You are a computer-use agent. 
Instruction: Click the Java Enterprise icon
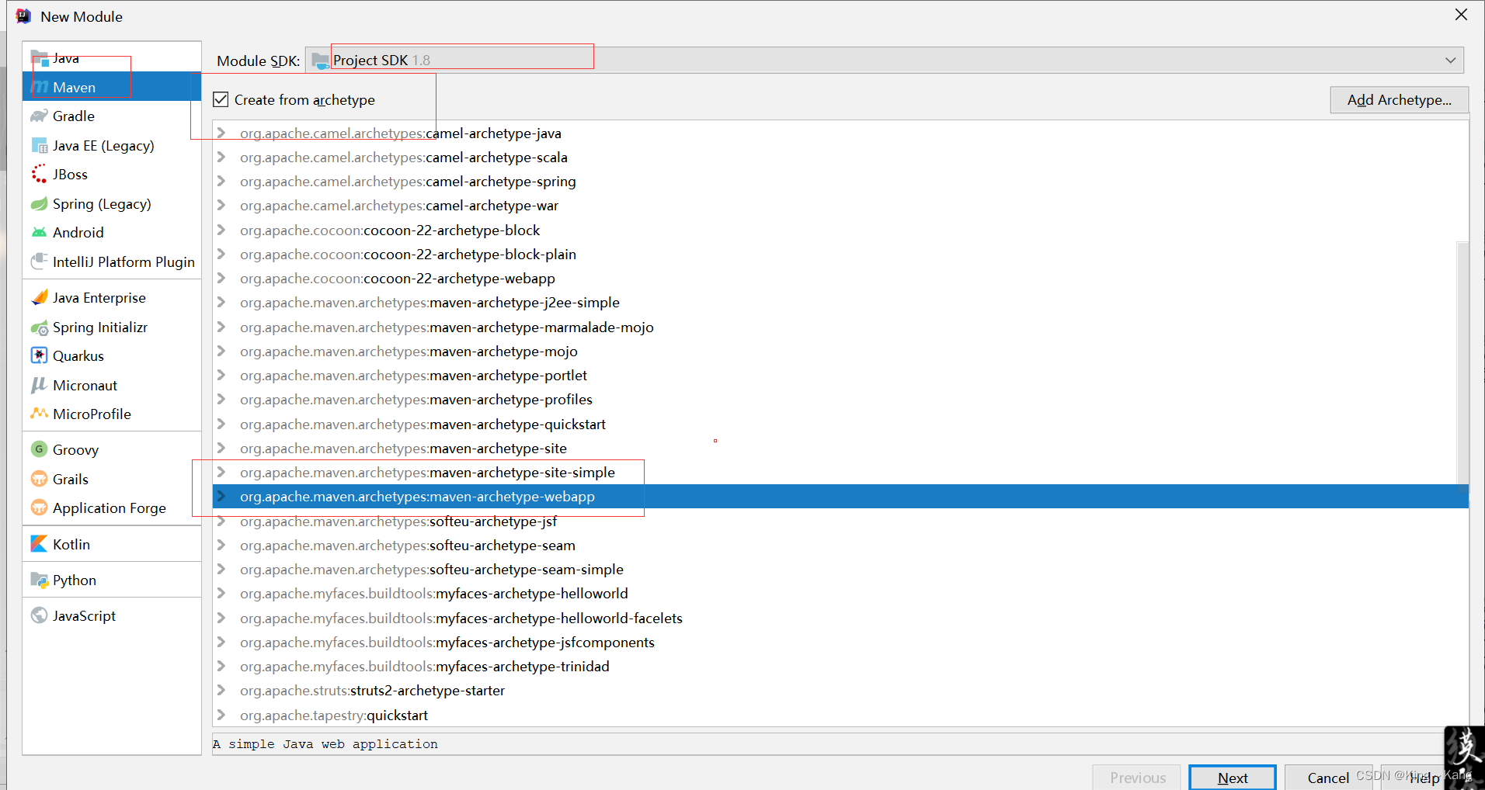pyautogui.click(x=40, y=297)
